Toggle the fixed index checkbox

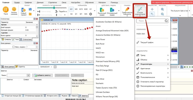click(x=14, y=47)
